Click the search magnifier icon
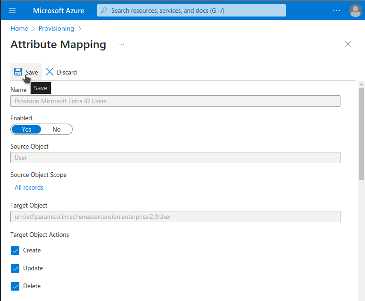Screen dimensions: 365x301 click(104, 10)
